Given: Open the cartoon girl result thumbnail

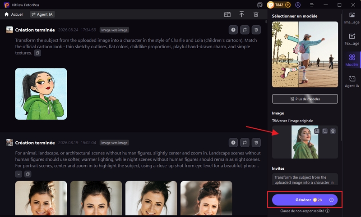Looking at the screenshot, I should point(41,94).
